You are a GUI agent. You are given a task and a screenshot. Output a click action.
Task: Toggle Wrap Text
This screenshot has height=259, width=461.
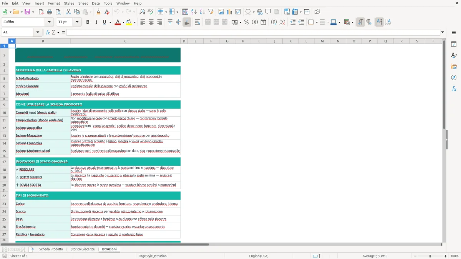pyautogui.click(x=197, y=22)
